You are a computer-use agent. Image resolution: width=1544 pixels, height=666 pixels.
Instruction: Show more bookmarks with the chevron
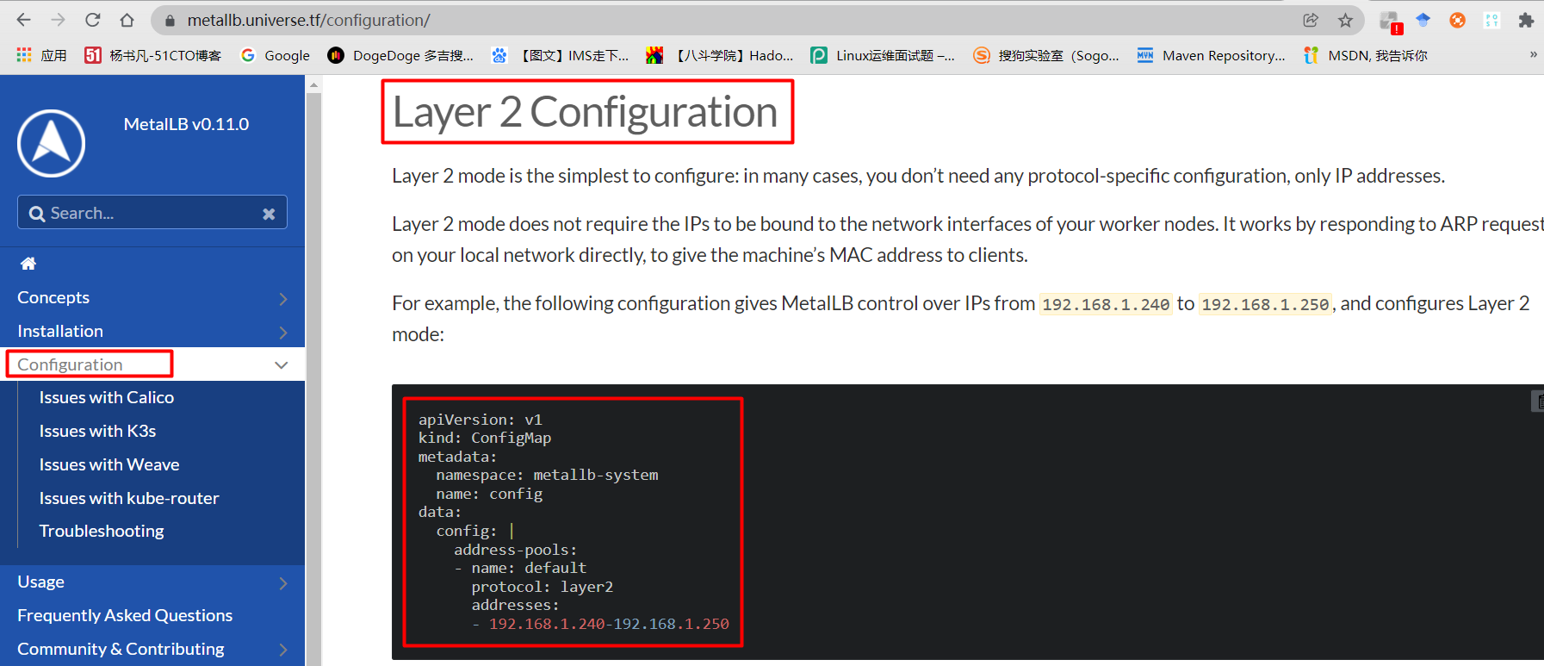(x=1533, y=54)
